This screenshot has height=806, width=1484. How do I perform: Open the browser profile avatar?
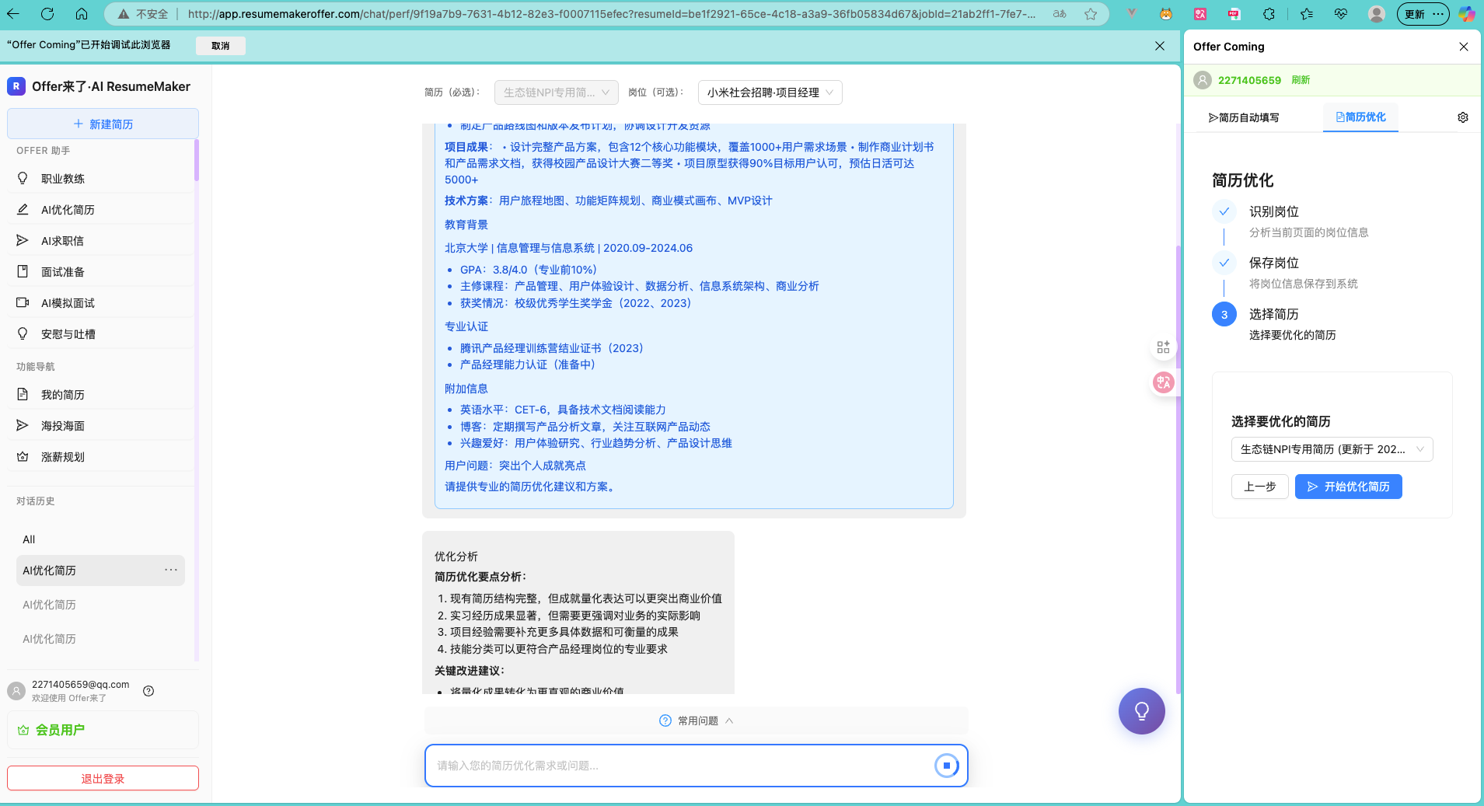point(1377,14)
